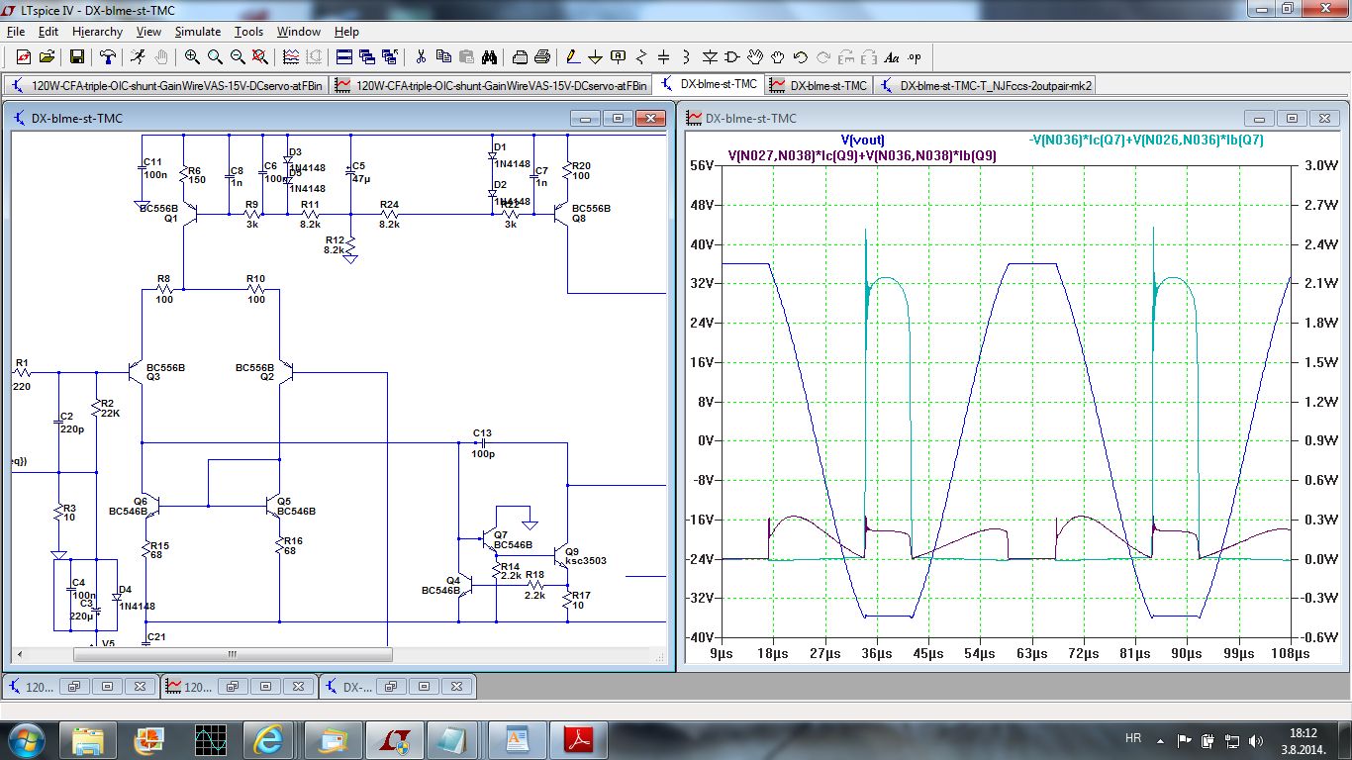Open the Windows Start button
This screenshot has width=1352, height=760.
(26, 738)
